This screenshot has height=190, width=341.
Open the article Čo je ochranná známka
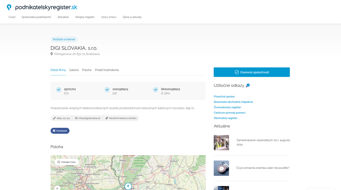click(x=263, y=168)
